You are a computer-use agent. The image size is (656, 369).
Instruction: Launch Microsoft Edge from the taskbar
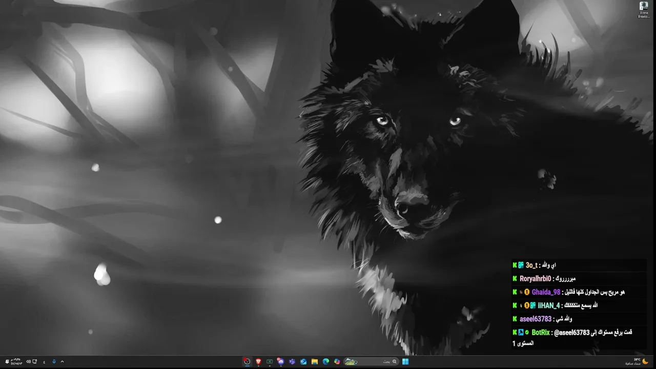pos(326,361)
